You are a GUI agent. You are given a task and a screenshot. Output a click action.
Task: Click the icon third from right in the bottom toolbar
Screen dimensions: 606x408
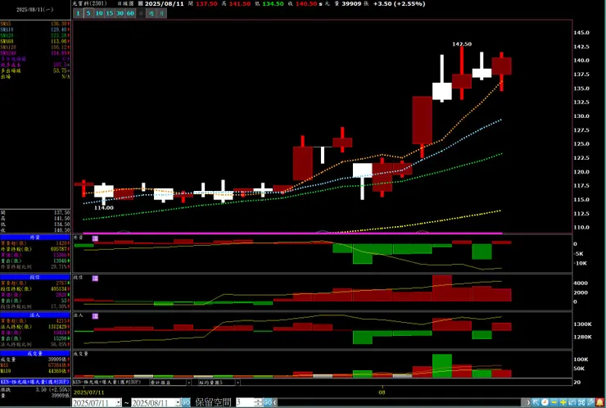pyautogui.click(x=581, y=402)
